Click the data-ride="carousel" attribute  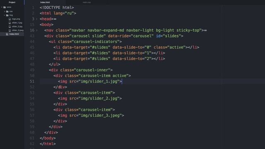coord(131,36)
